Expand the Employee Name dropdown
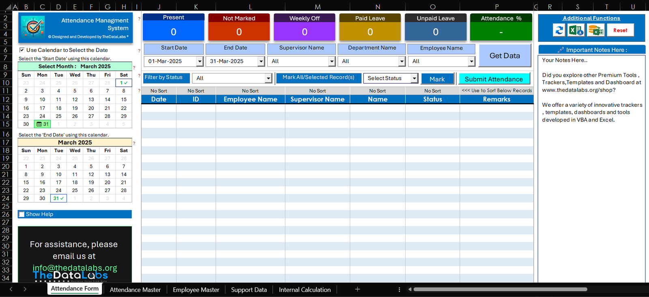This screenshot has width=649, height=297. [x=471, y=61]
